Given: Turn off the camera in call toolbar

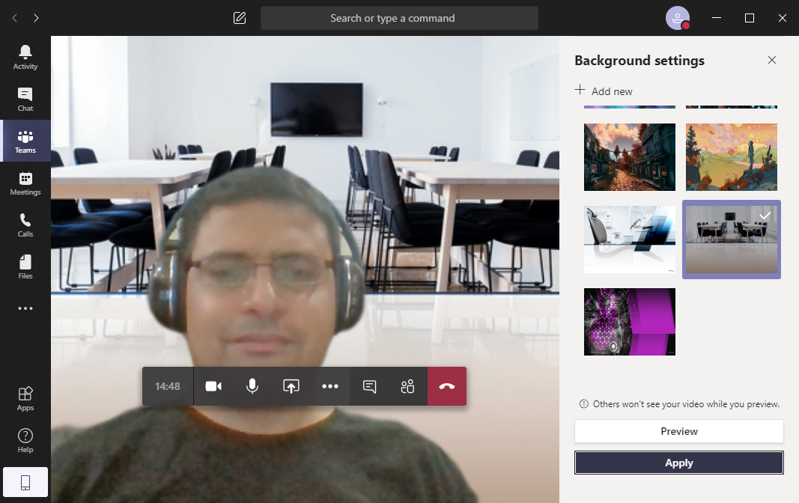Looking at the screenshot, I should (x=213, y=386).
